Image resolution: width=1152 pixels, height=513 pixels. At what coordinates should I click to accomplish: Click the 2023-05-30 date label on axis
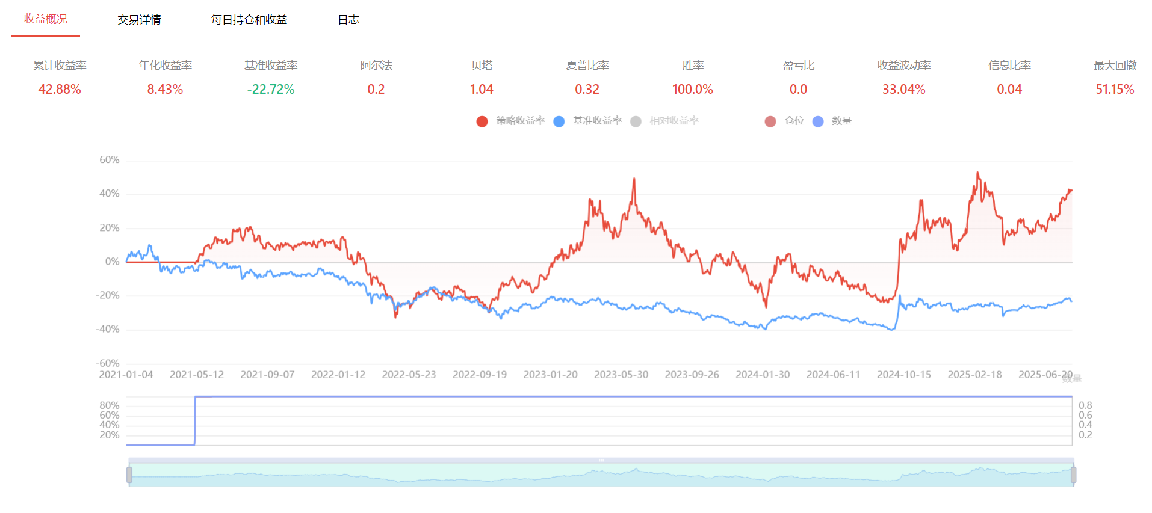coord(621,375)
